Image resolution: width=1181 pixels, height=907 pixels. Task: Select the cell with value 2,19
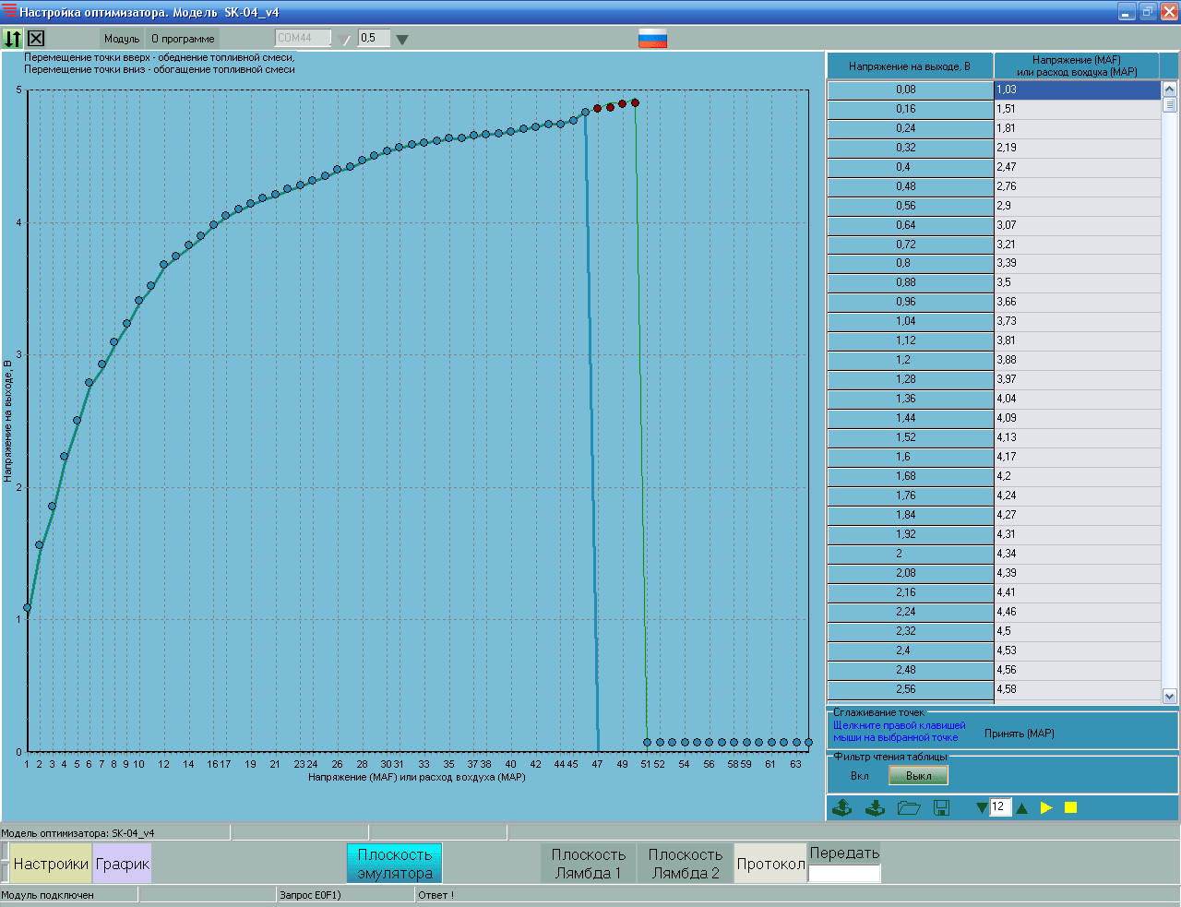click(x=1077, y=148)
